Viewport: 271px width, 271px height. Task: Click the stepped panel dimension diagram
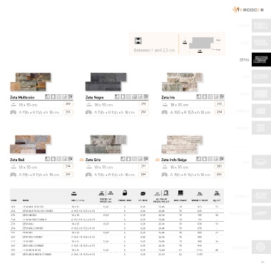click(x=202, y=44)
